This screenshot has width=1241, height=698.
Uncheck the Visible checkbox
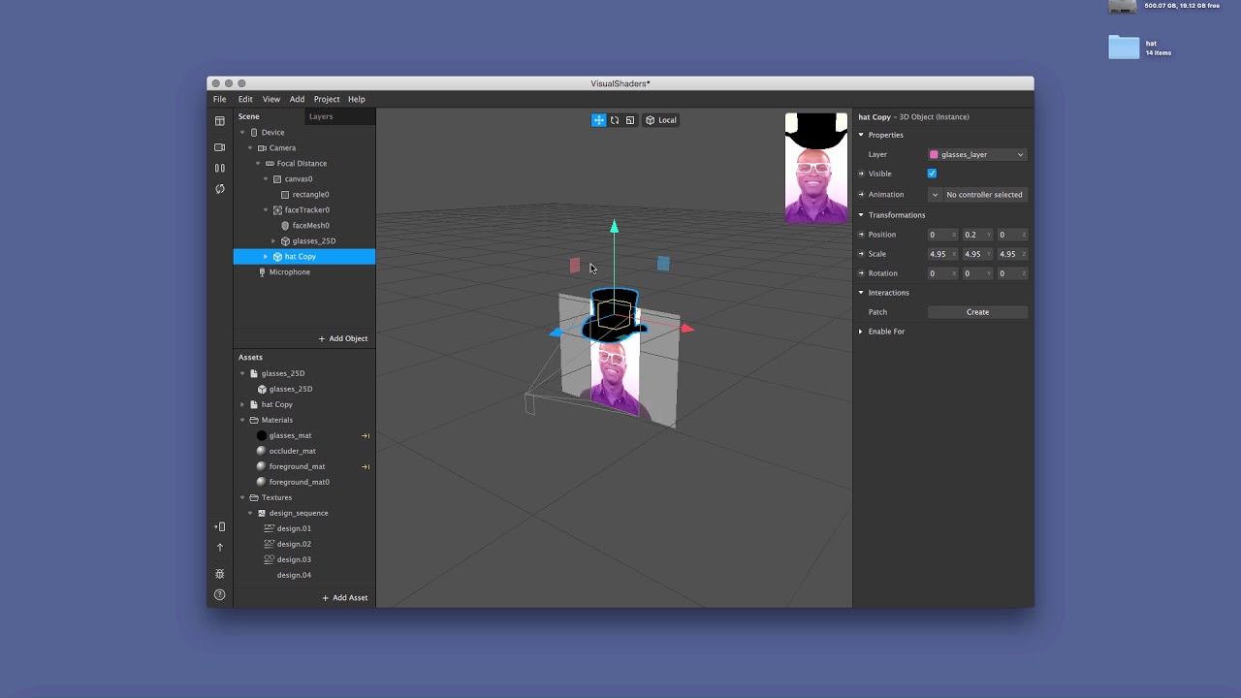point(932,174)
